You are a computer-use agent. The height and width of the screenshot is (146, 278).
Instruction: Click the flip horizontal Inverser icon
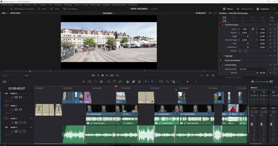point(240,51)
